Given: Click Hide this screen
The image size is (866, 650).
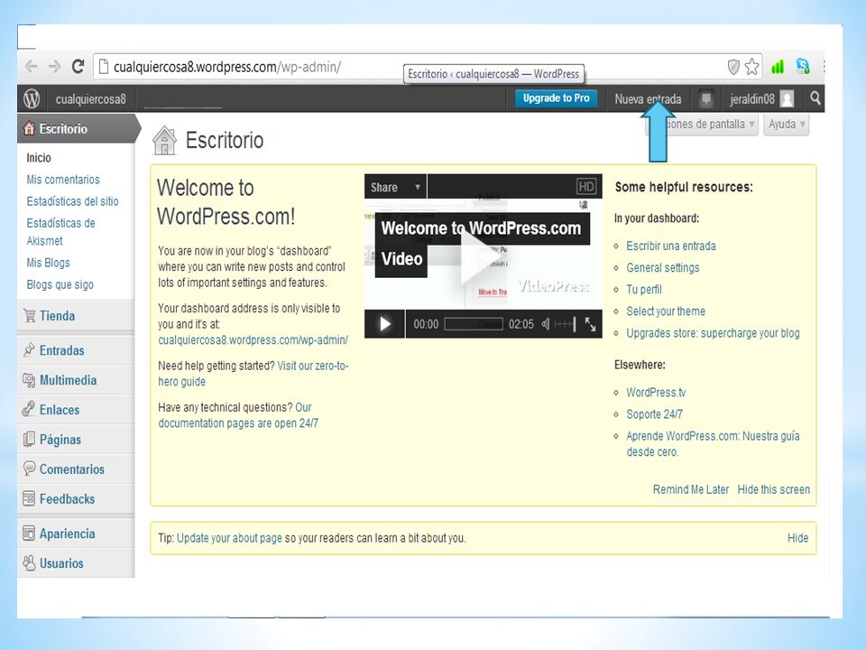Looking at the screenshot, I should [x=774, y=489].
